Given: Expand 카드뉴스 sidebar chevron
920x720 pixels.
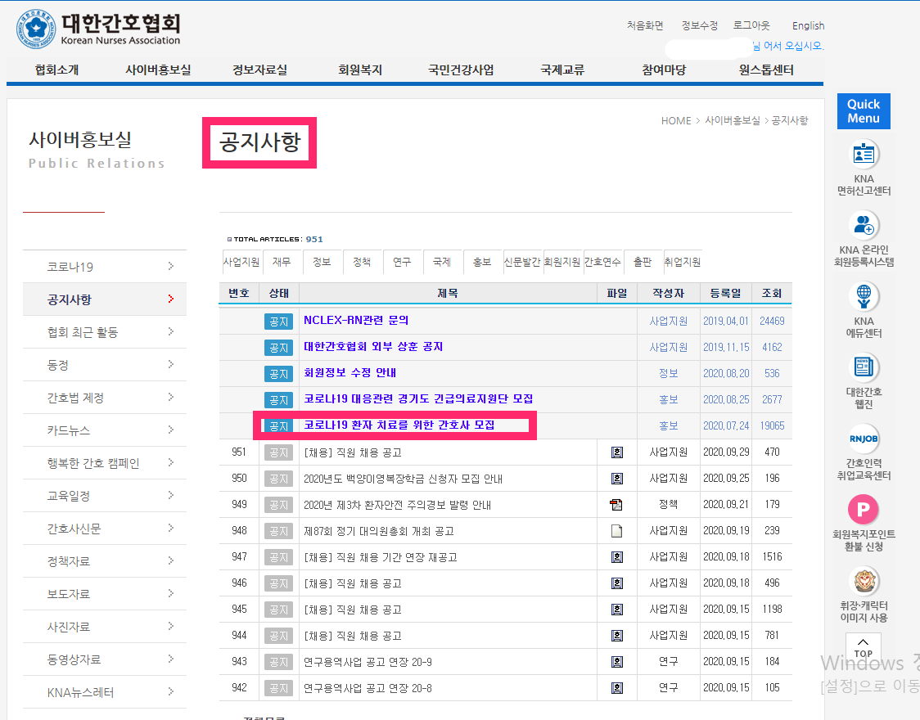Looking at the screenshot, I should click(171, 430).
